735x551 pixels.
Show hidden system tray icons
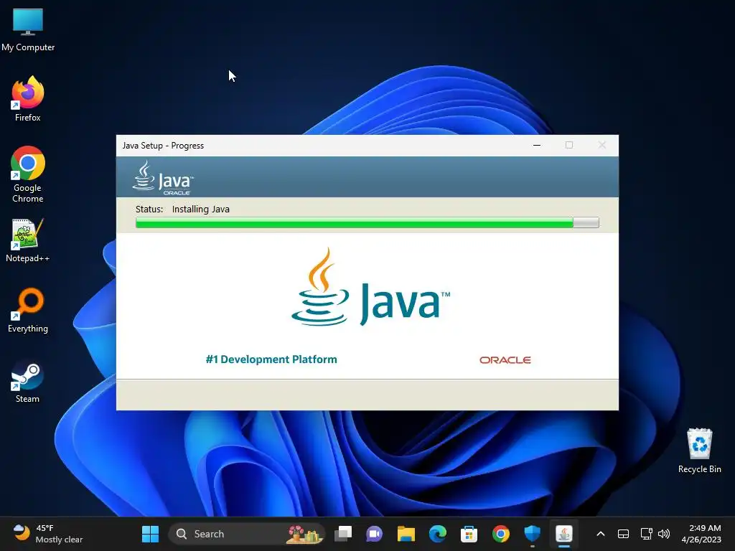coord(601,534)
